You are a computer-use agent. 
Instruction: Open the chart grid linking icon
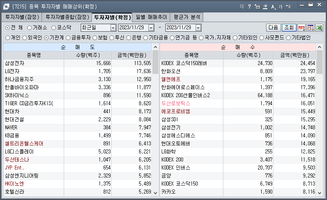[310, 28]
